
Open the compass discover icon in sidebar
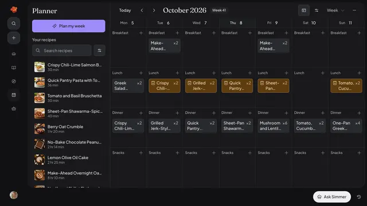(14, 81)
